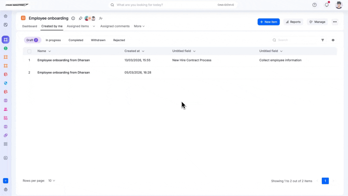Image resolution: width=348 pixels, height=196 pixels.
Task: Click the home icon in left sidebar
Action: click(x=5, y=16)
